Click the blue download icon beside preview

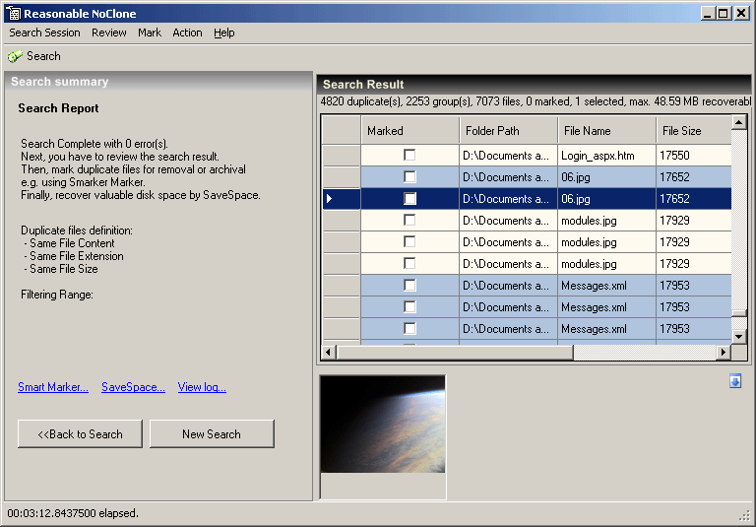tap(735, 381)
